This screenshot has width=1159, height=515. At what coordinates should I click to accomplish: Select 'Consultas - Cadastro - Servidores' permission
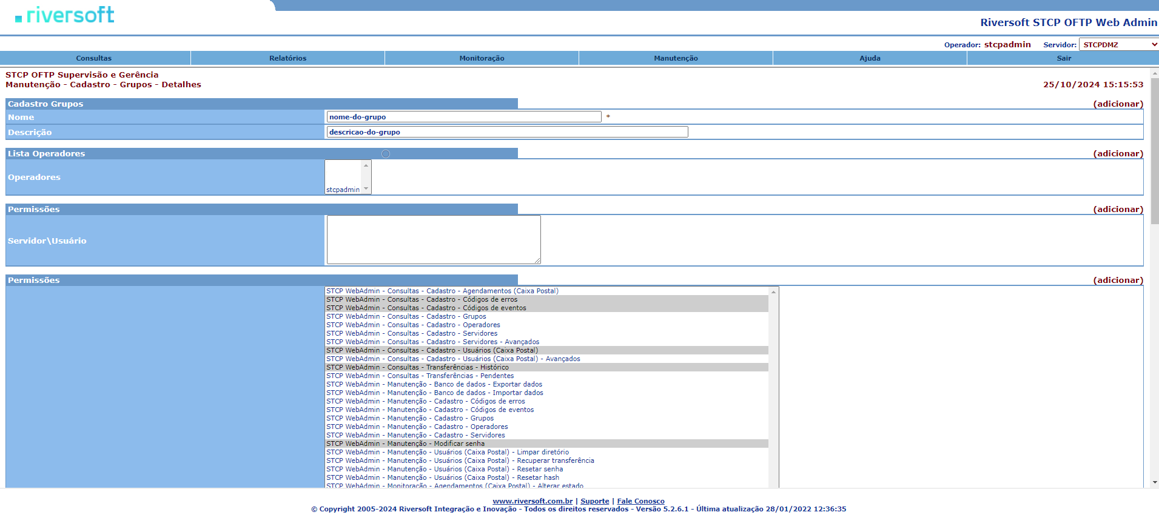tap(547, 333)
